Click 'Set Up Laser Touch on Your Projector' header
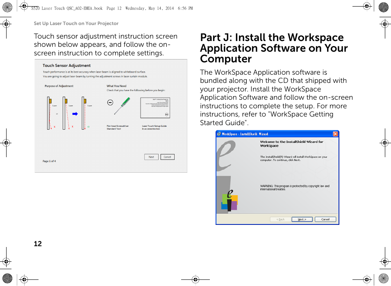This screenshot has height=286, width=391. pos(76,23)
